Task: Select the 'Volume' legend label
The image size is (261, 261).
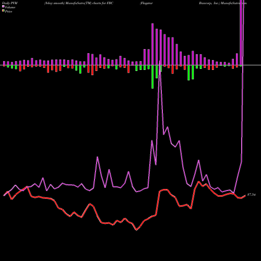Action: pyautogui.click(x=10, y=7)
